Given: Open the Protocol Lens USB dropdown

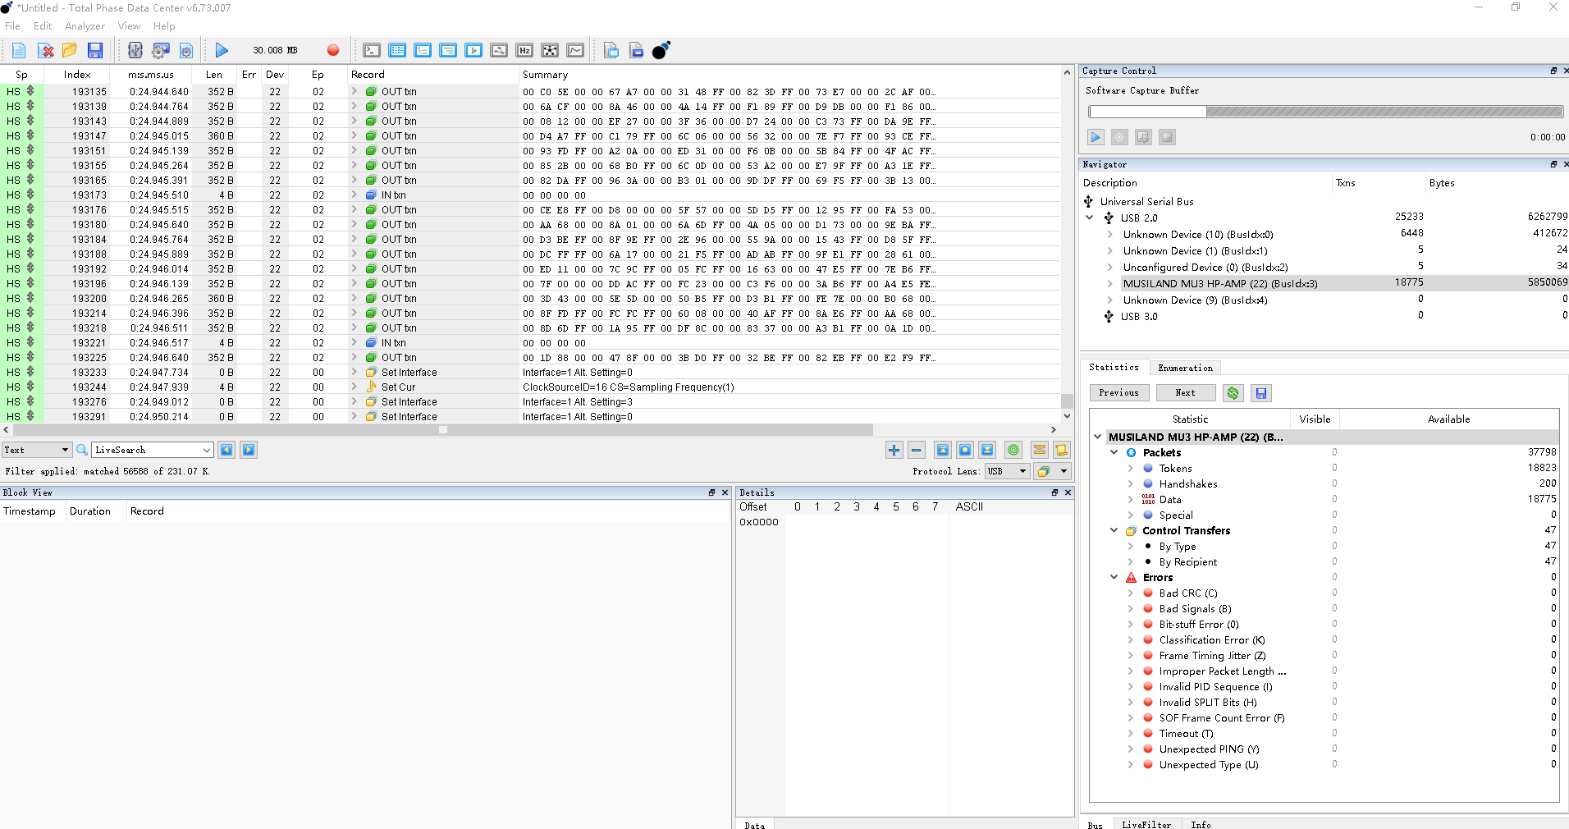Looking at the screenshot, I should point(1007,471).
